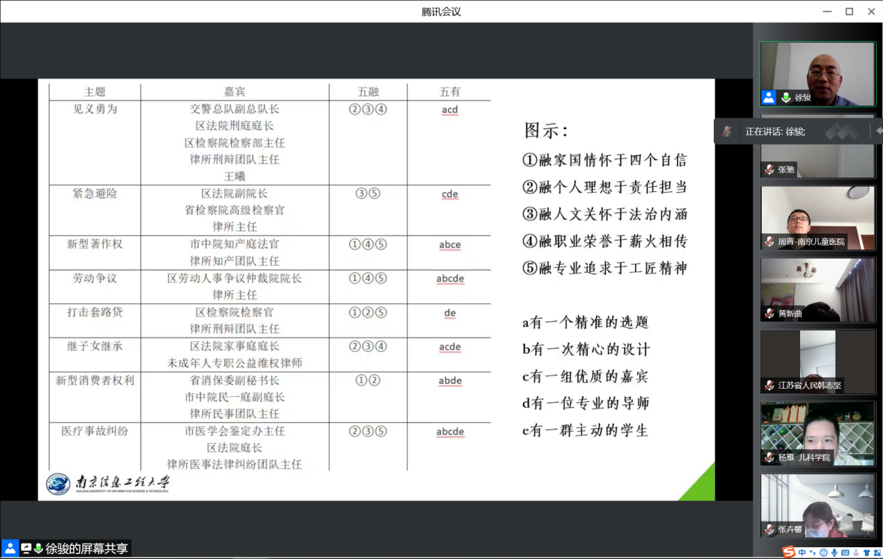
Task: Click muted mic icon next to 黄新曲
Action: [x=769, y=314]
